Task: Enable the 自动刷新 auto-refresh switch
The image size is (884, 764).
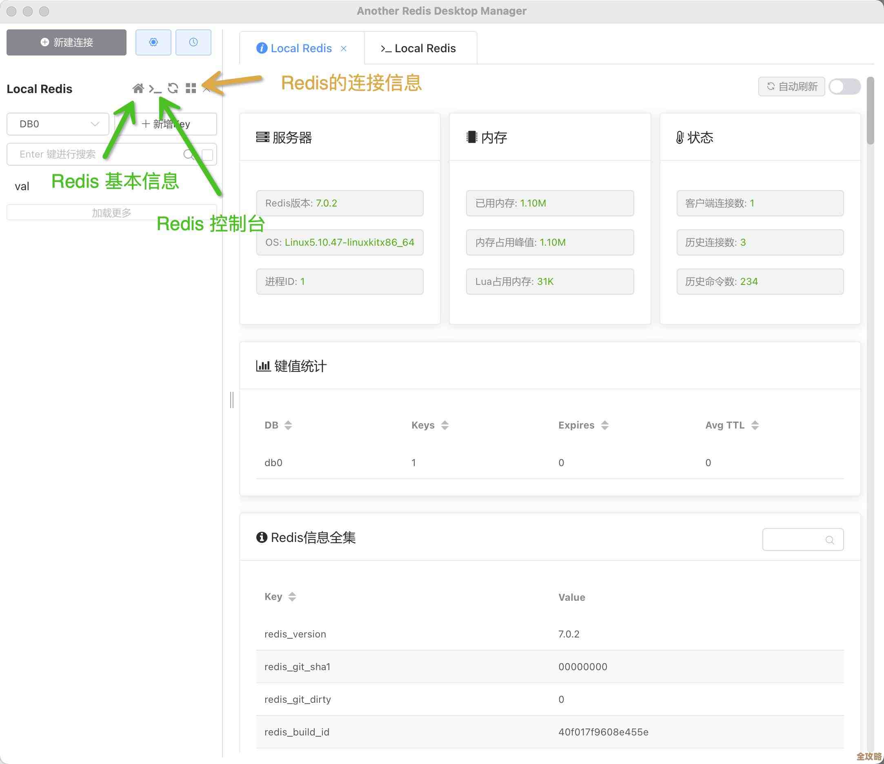Action: coord(844,87)
